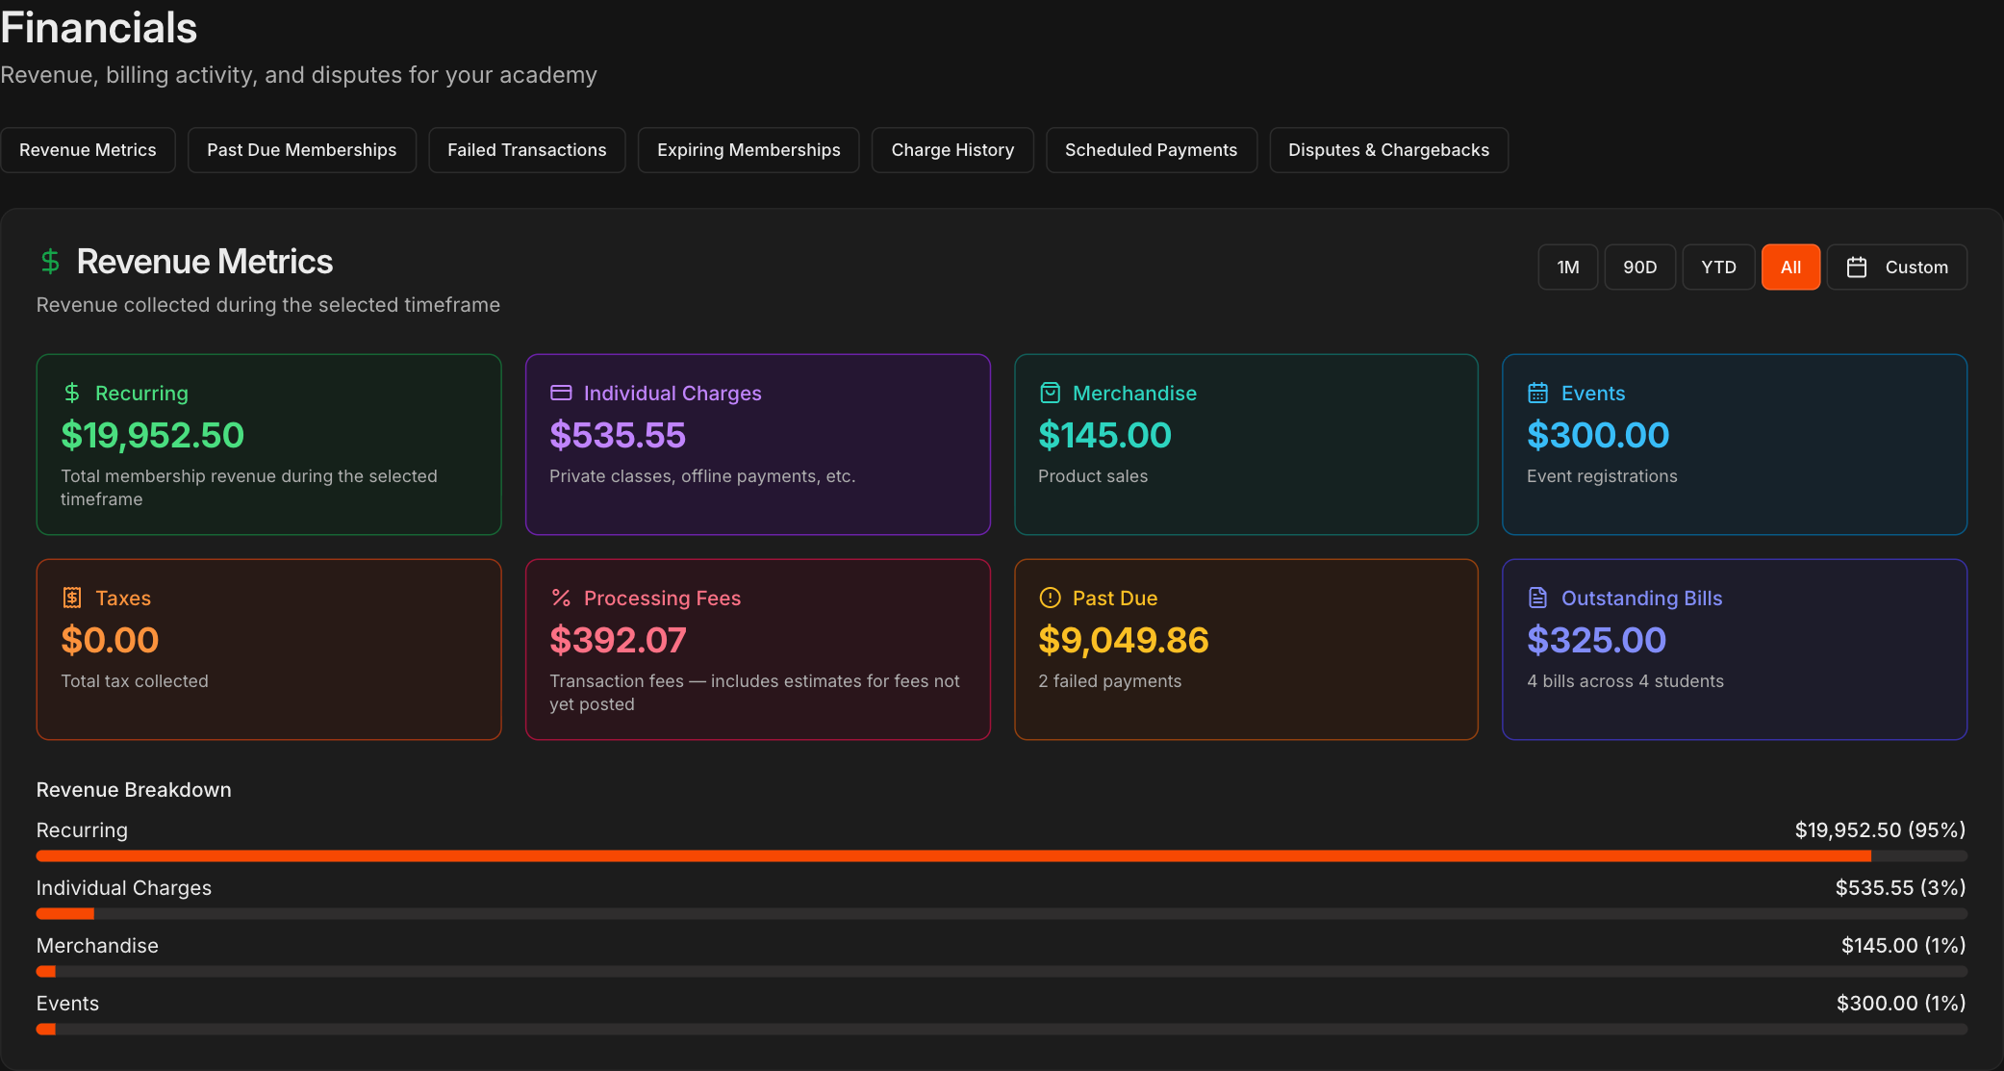
Task: Open the Failed Transactions tab
Action: pyautogui.click(x=527, y=150)
